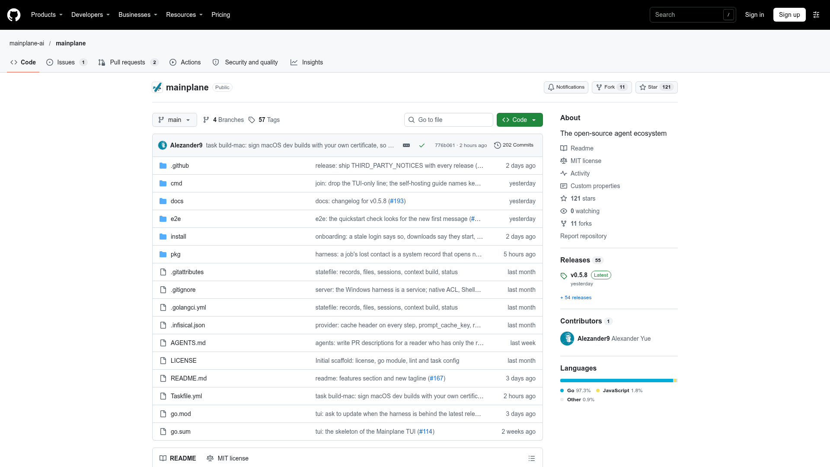Open Security and quality tab

(245, 62)
